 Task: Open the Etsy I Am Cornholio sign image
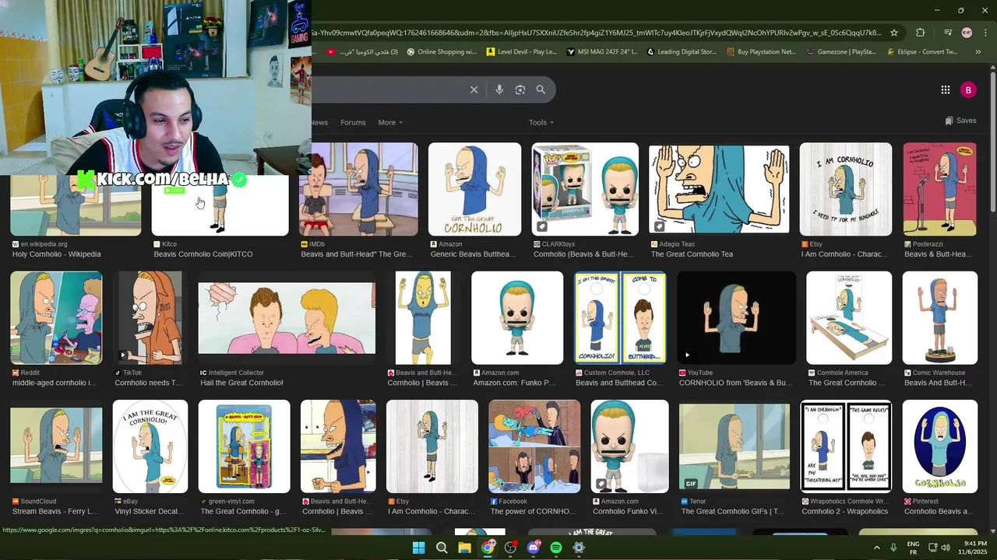(846, 189)
